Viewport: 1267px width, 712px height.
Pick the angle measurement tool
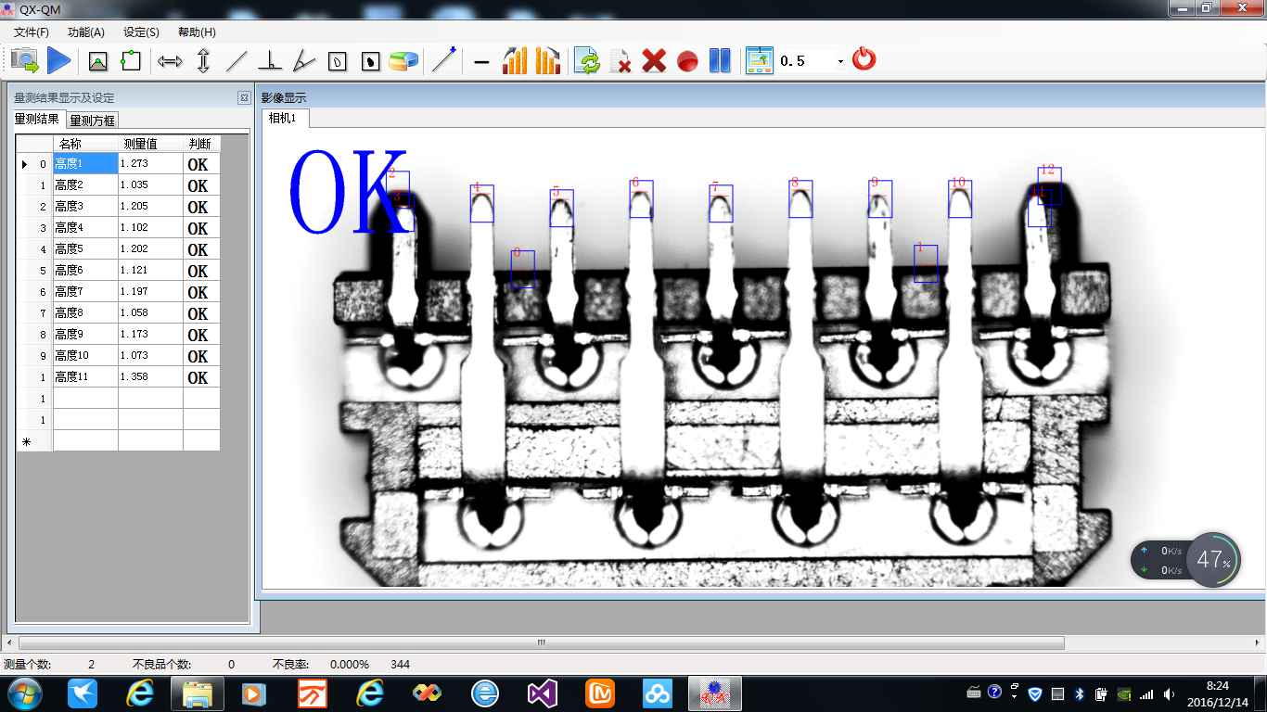point(303,61)
